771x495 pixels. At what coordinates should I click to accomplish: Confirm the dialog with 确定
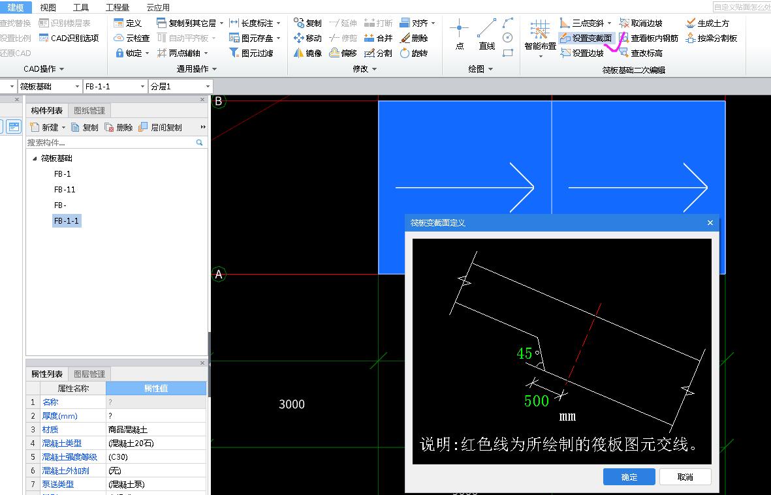[x=629, y=477]
